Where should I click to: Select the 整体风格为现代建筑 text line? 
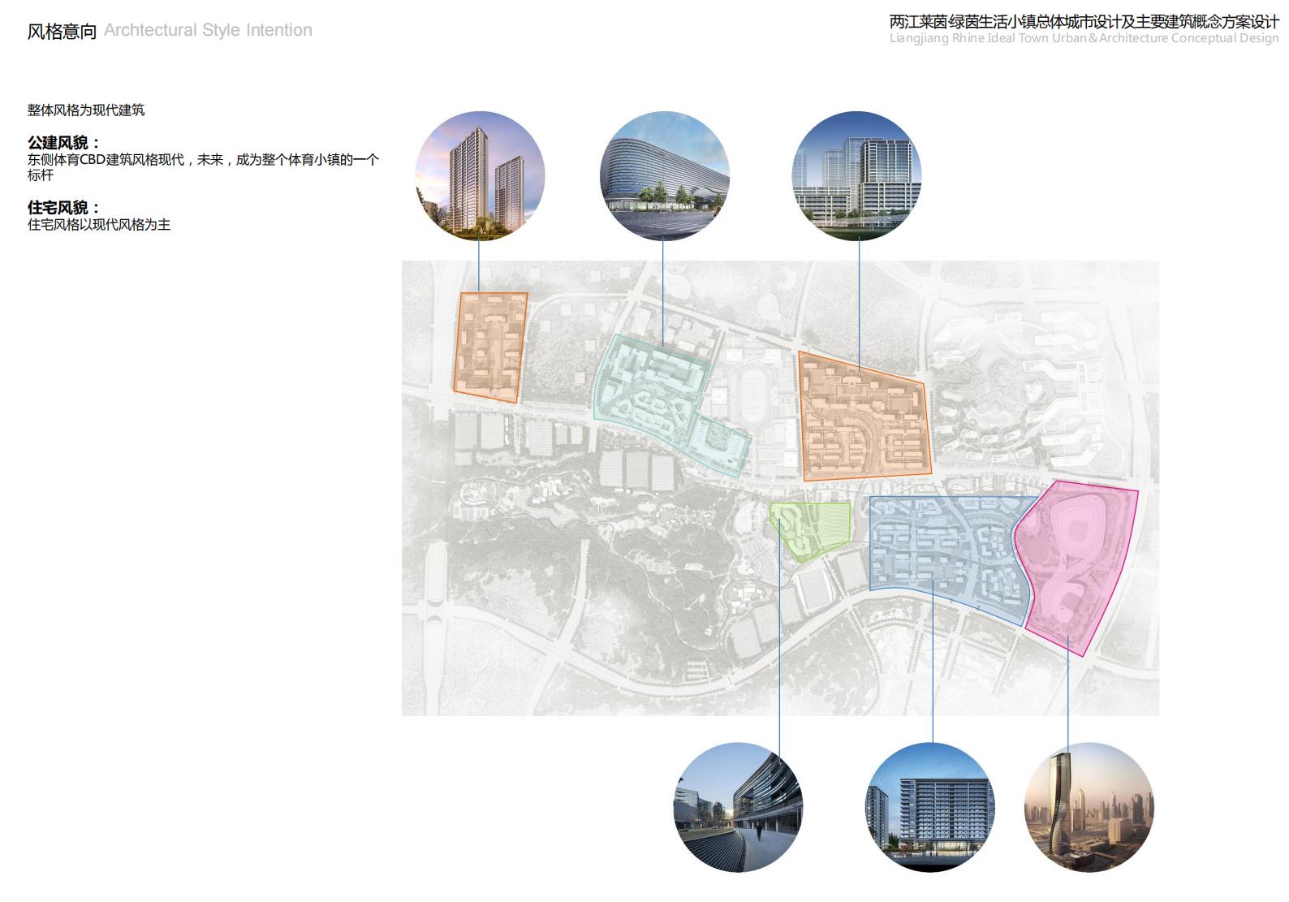[x=86, y=110]
